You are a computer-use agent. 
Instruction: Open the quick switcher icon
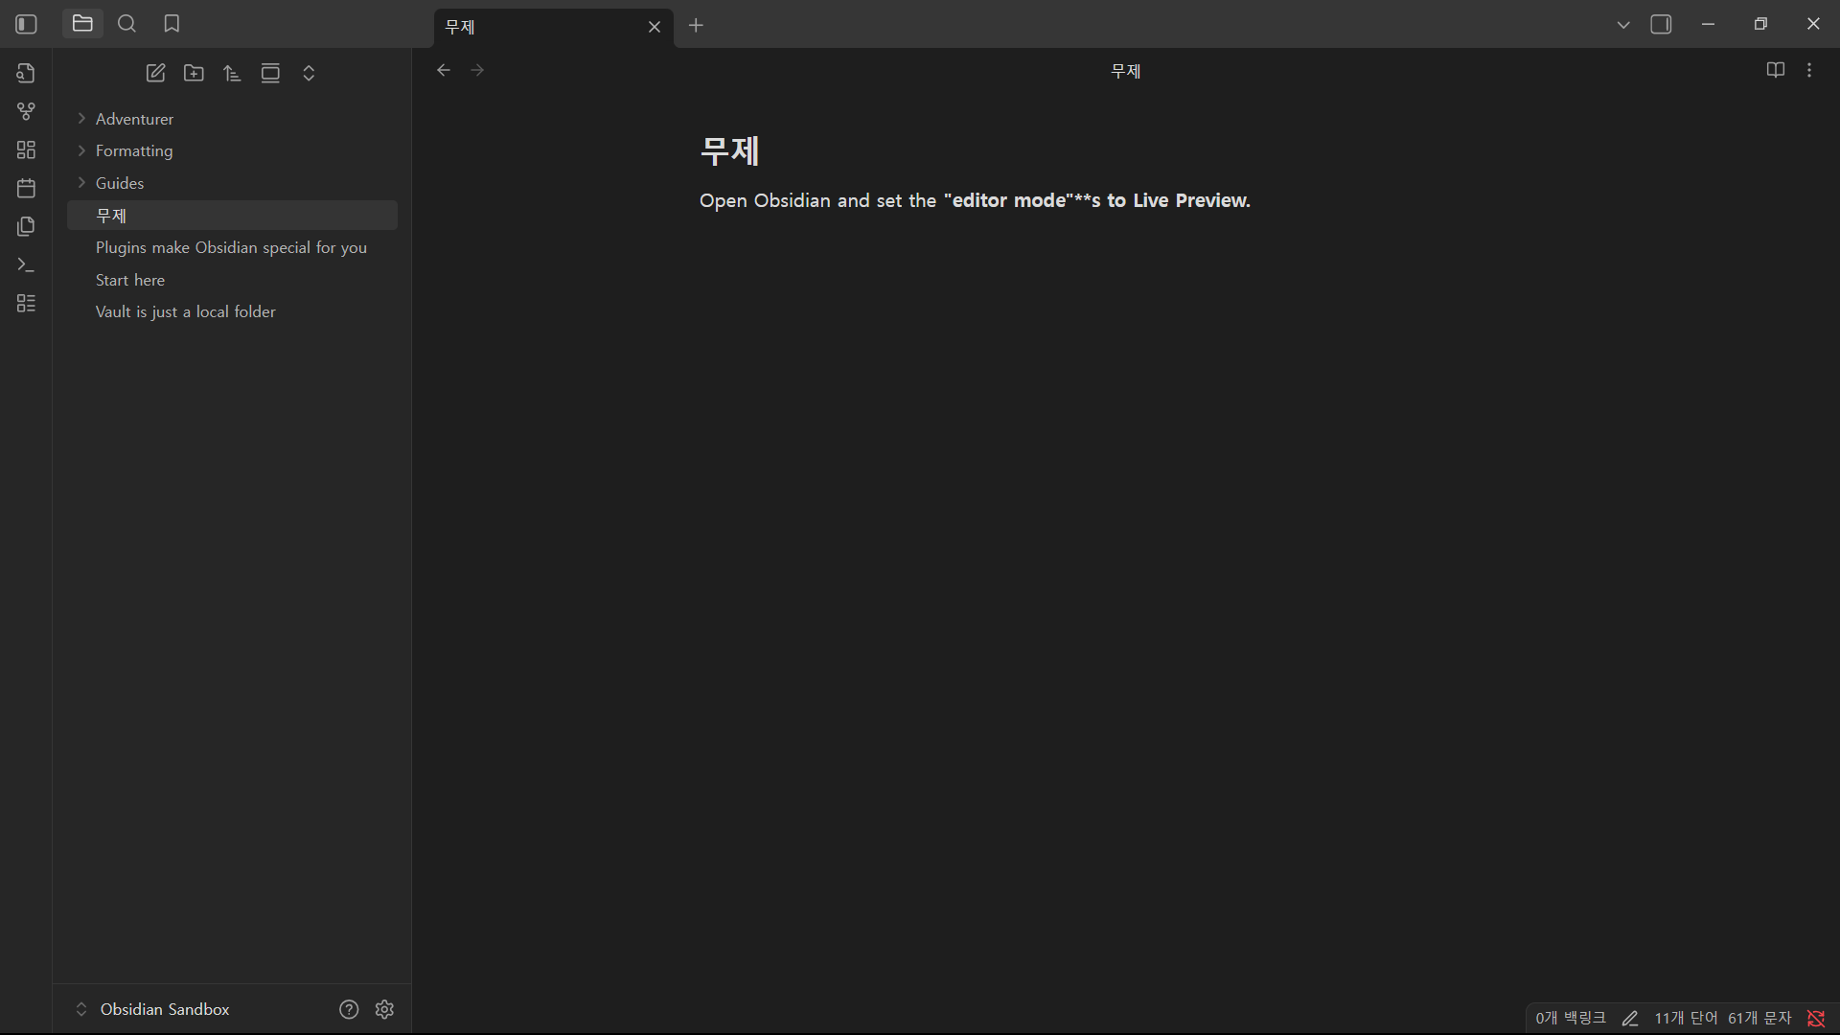(26, 73)
